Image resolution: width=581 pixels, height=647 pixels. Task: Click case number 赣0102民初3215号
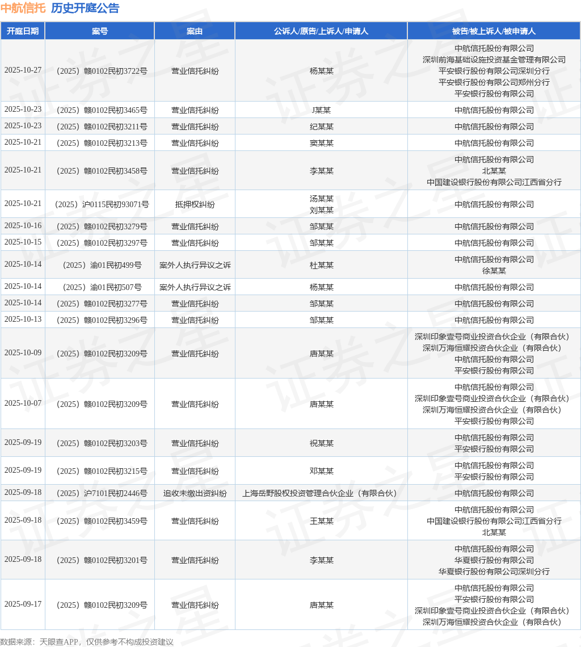pyautogui.click(x=102, y=471)
